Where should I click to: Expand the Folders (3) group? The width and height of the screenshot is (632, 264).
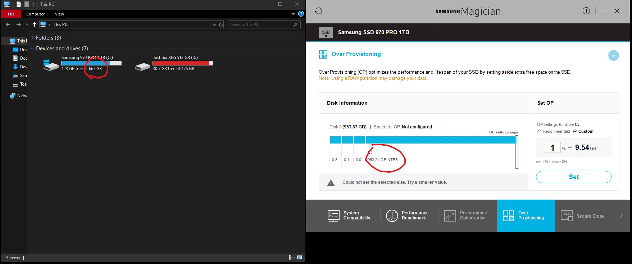click(x=33, y=38)
